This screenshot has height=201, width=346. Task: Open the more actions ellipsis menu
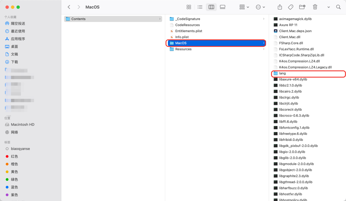260,7
